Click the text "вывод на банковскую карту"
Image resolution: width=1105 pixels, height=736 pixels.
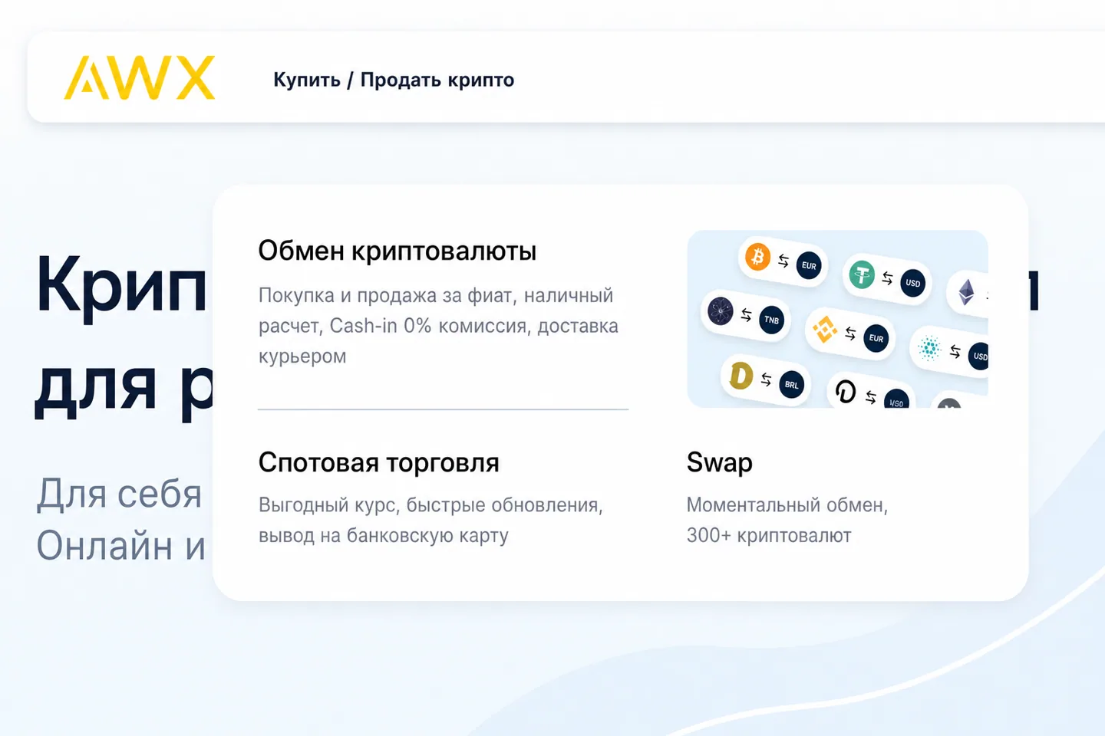point(384,535)
